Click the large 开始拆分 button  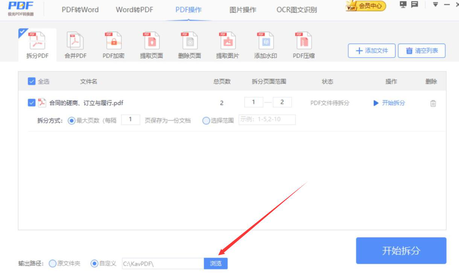(x=401, y=250)
